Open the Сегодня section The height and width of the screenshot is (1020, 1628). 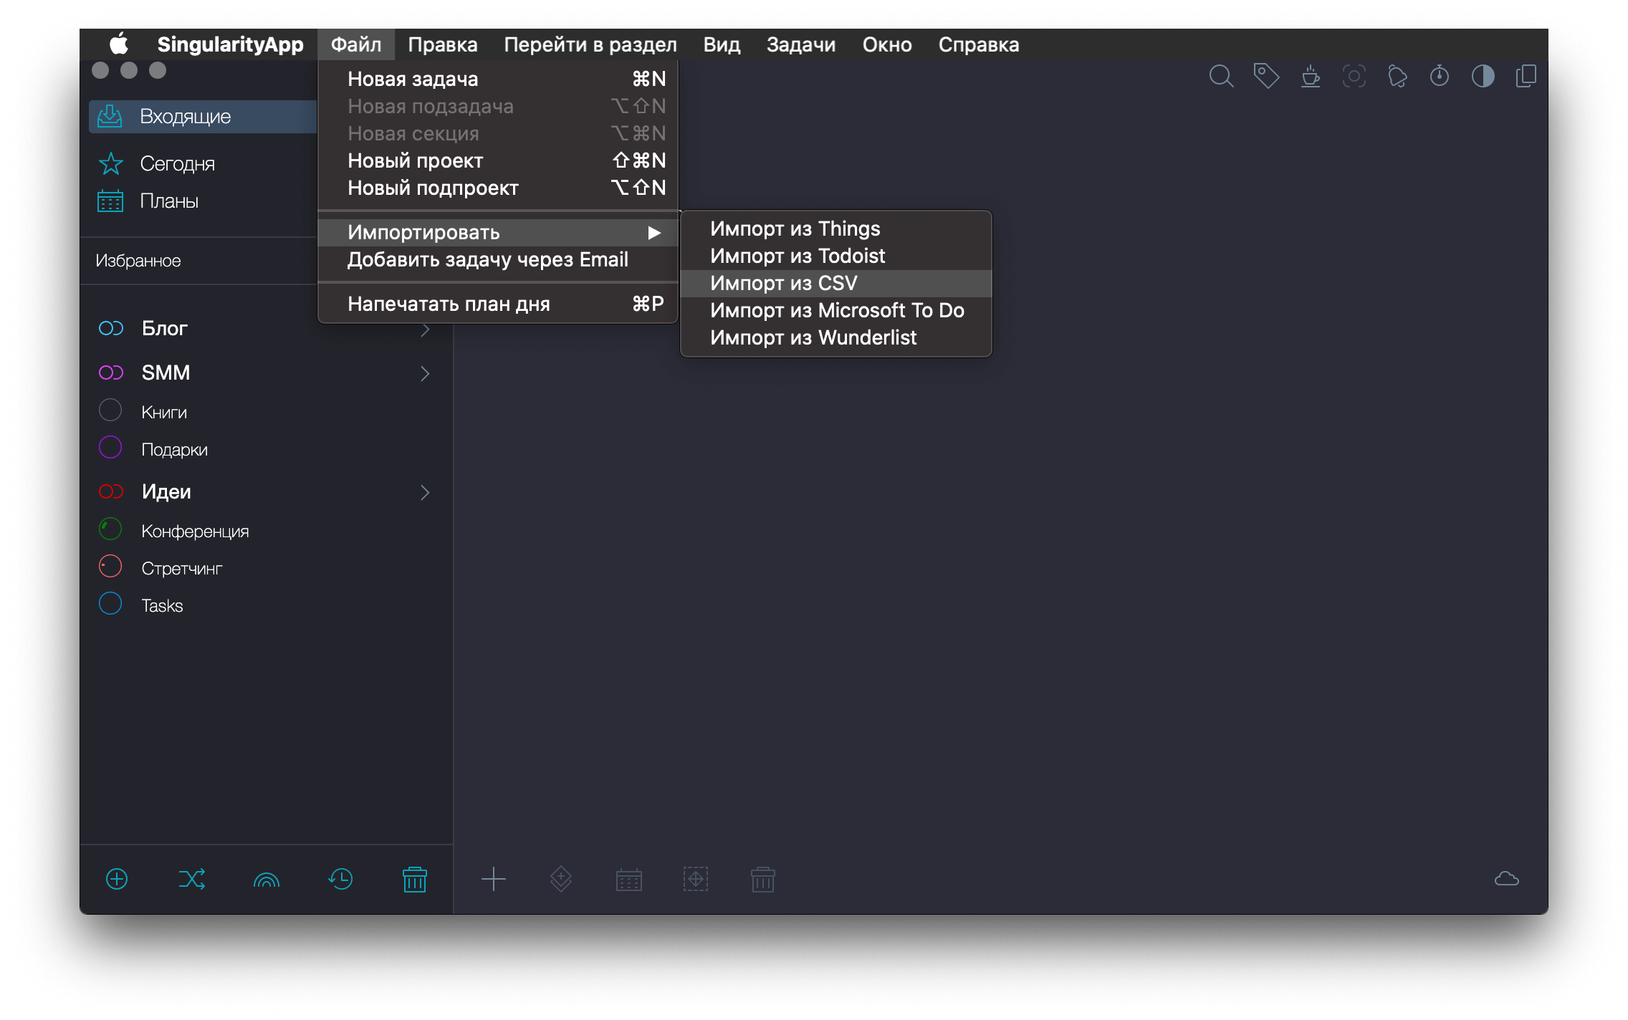tap(177, 164)
